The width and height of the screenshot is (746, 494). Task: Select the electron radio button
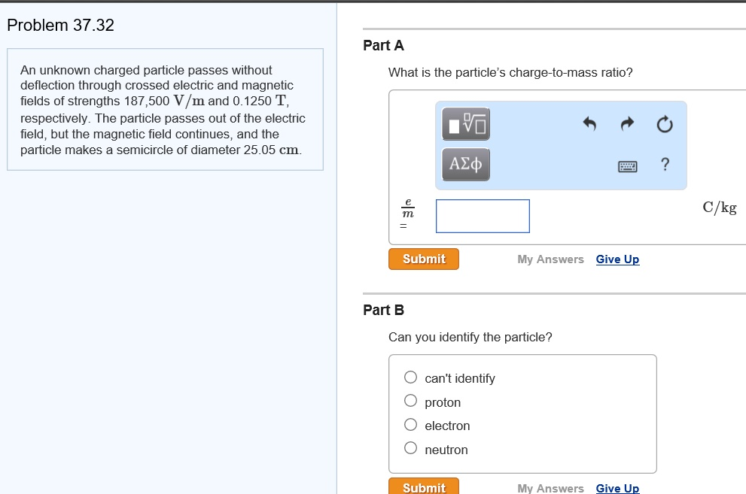pyautogui.click(x=410, y=423)
